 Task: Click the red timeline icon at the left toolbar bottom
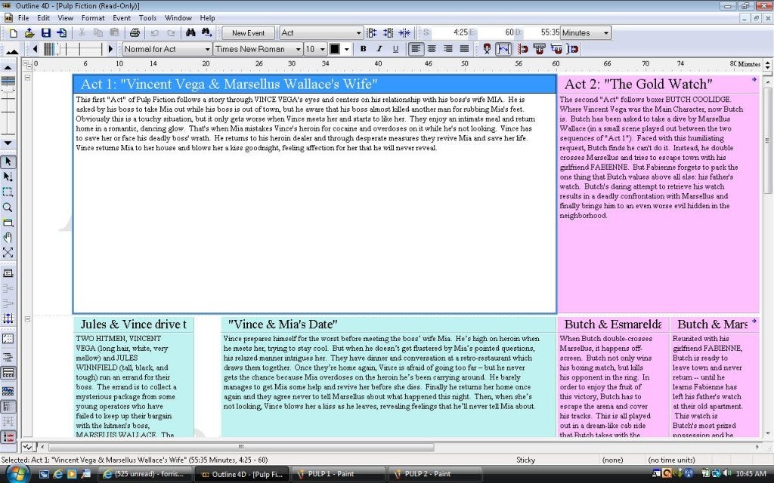tap(8, 437)
